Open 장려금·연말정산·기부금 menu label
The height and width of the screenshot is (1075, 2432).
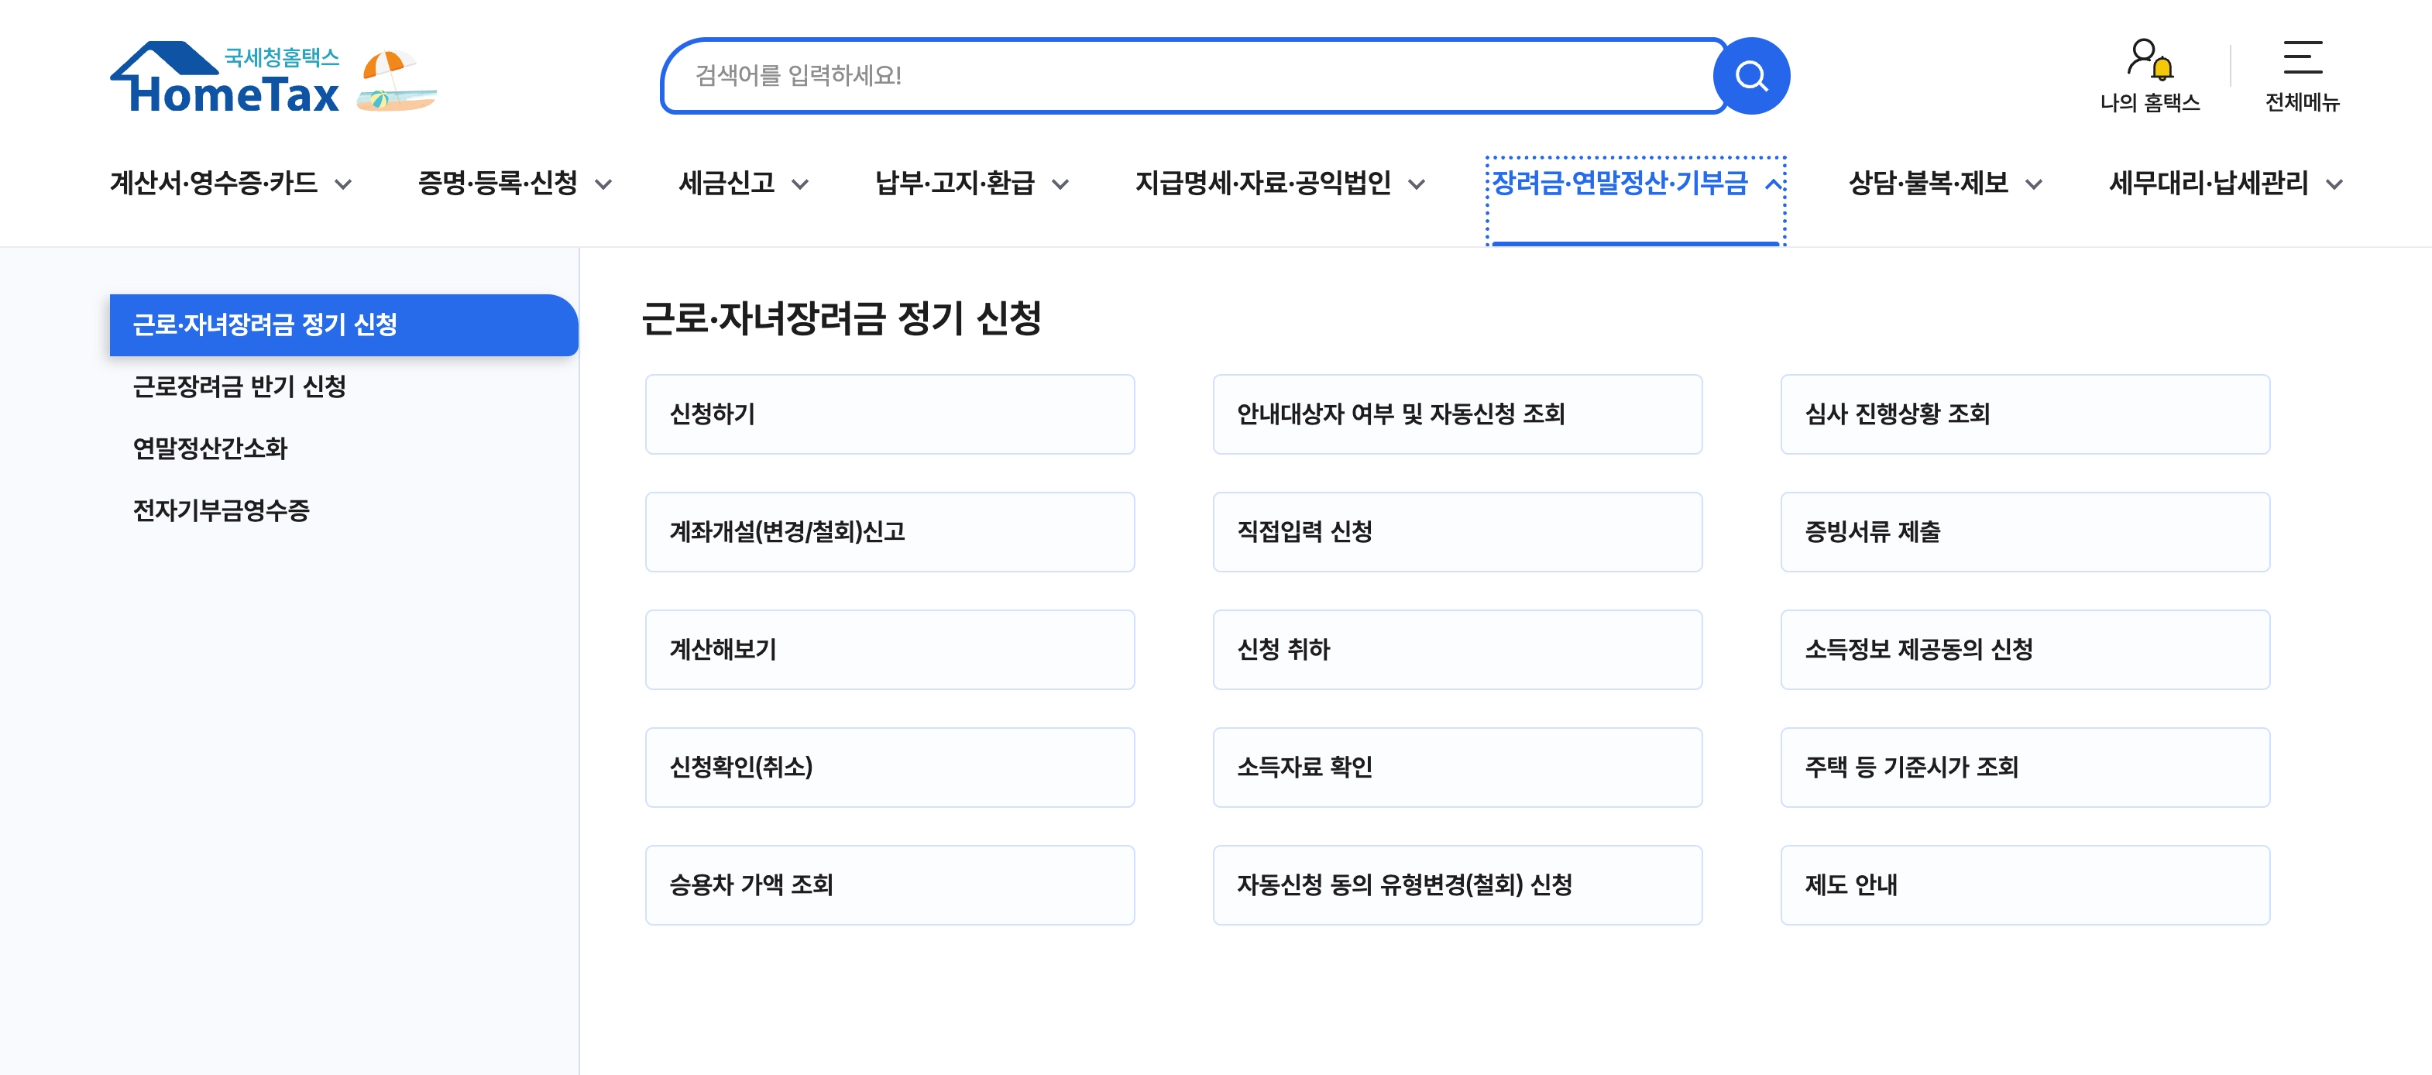tap(1620, 183)
